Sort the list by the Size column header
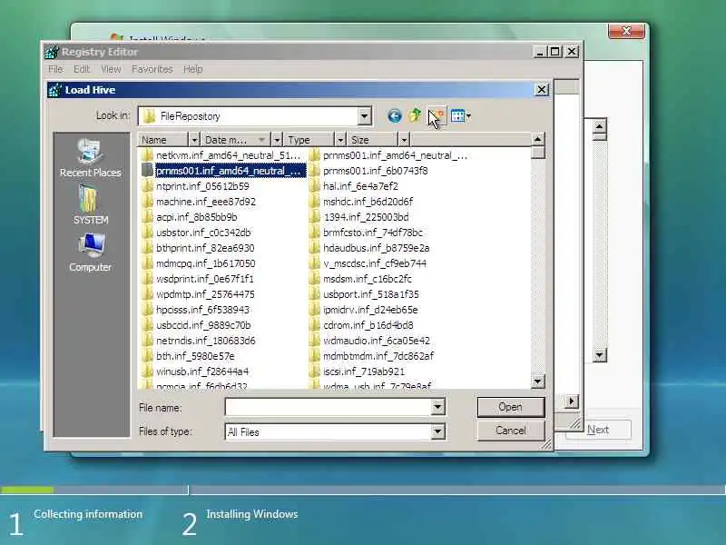The height and width of the screenshot is (545, 726). click(x=372, y=140)
